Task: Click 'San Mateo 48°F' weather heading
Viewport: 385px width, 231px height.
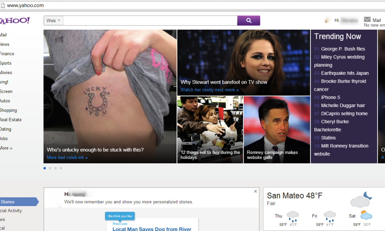Action: [294, 196]
